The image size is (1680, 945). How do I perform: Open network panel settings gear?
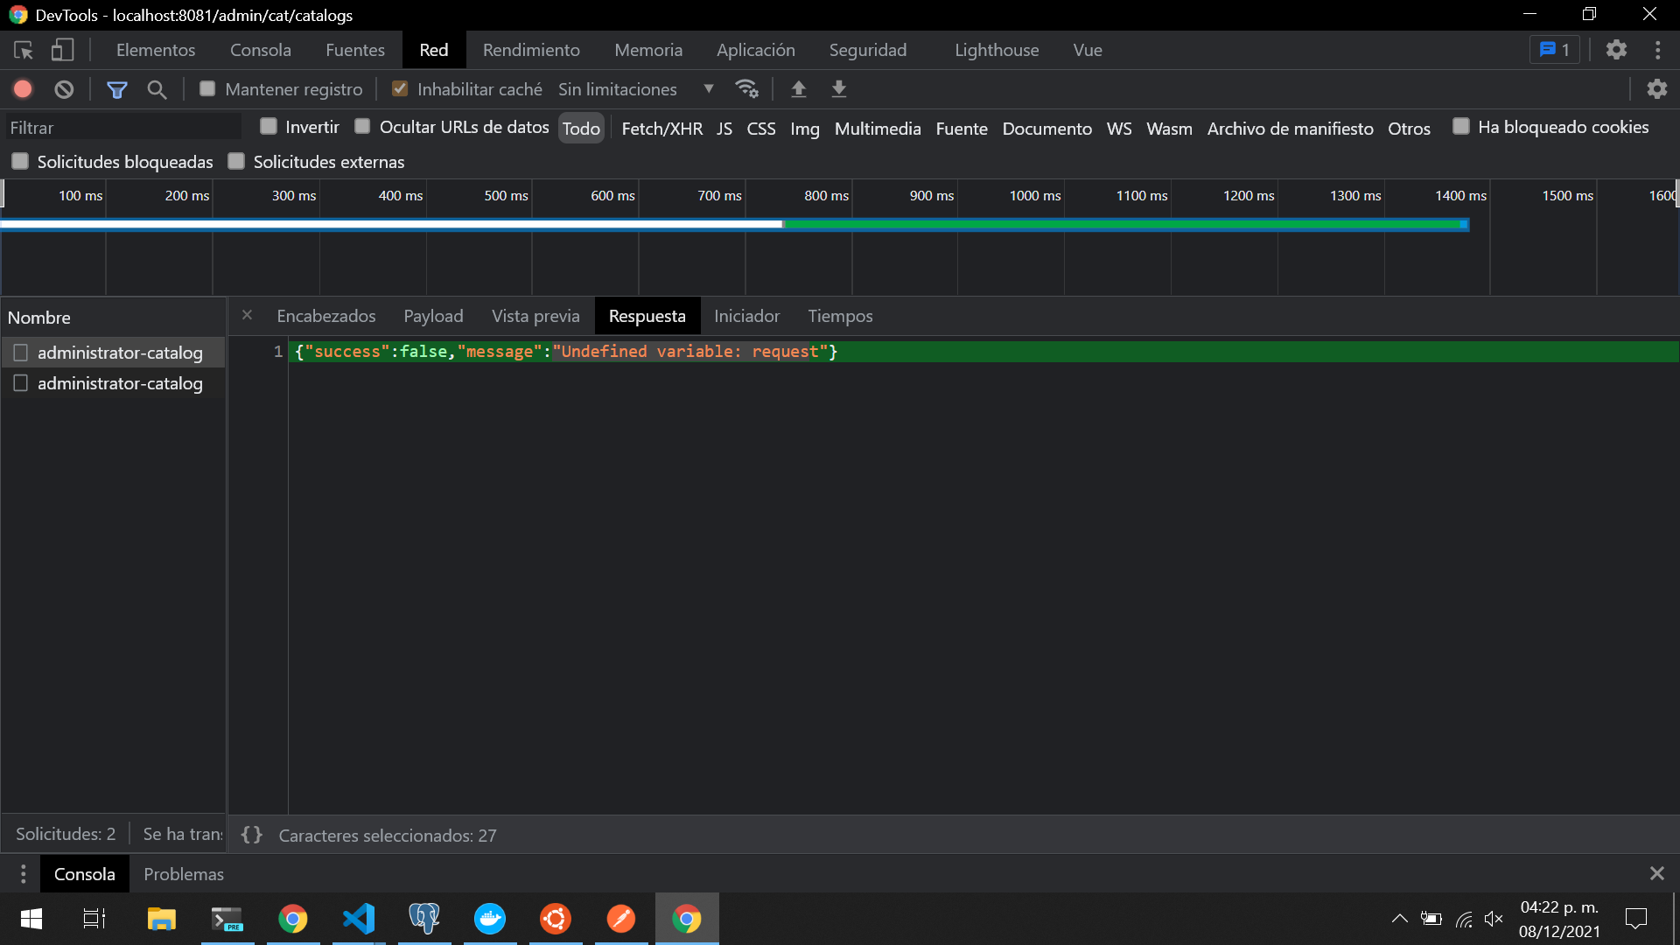click(x=1657, y=89)
